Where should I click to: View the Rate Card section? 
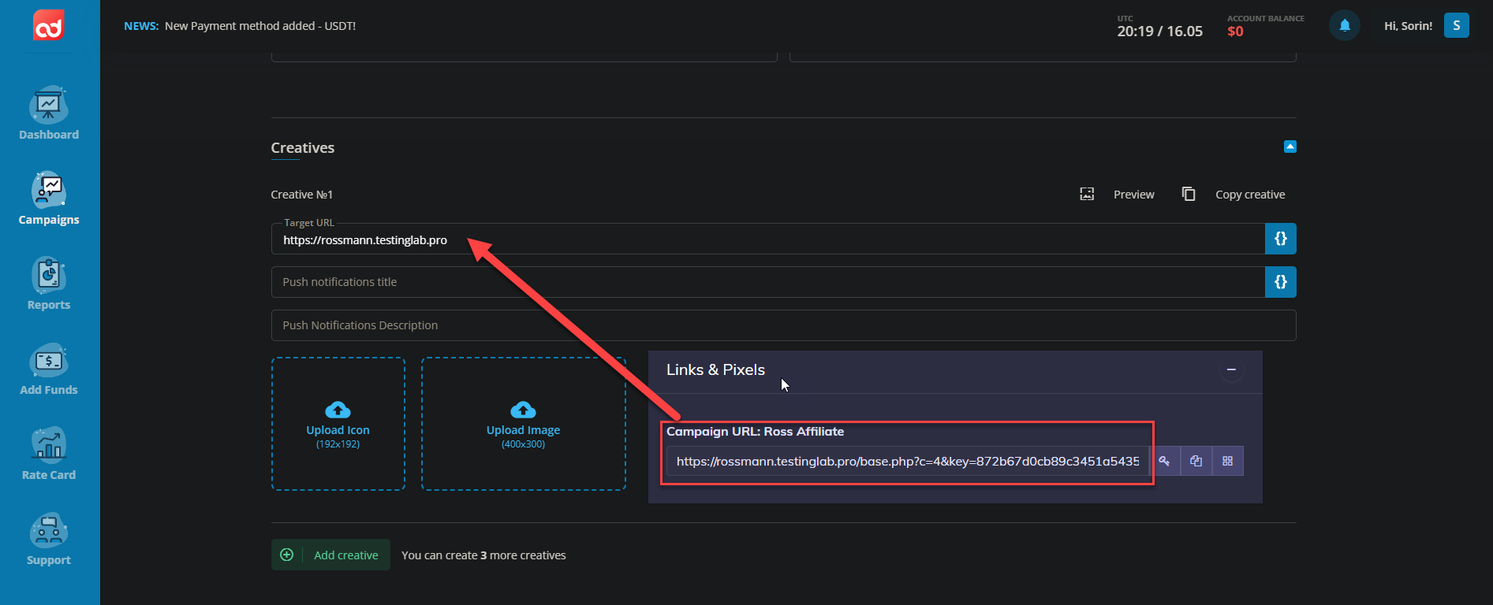49,455
